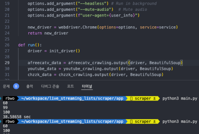This screenshot has height=134, width=199.
Task: Click the '--mute-audio' string on line 20
Action: point(94,9)
